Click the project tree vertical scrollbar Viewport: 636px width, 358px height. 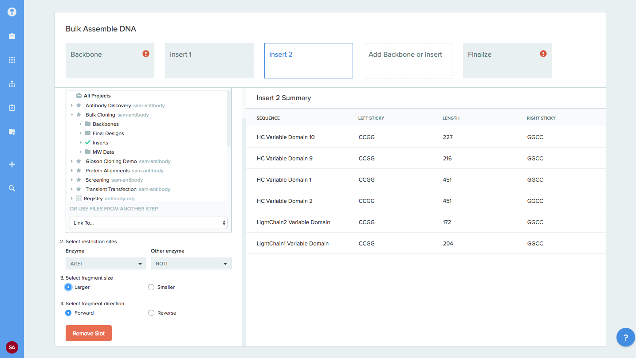(x=229, y=119)
